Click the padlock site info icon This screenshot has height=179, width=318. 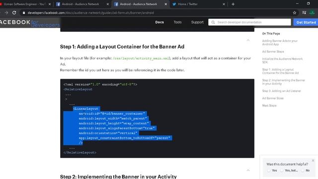click(x=24, y=12)
